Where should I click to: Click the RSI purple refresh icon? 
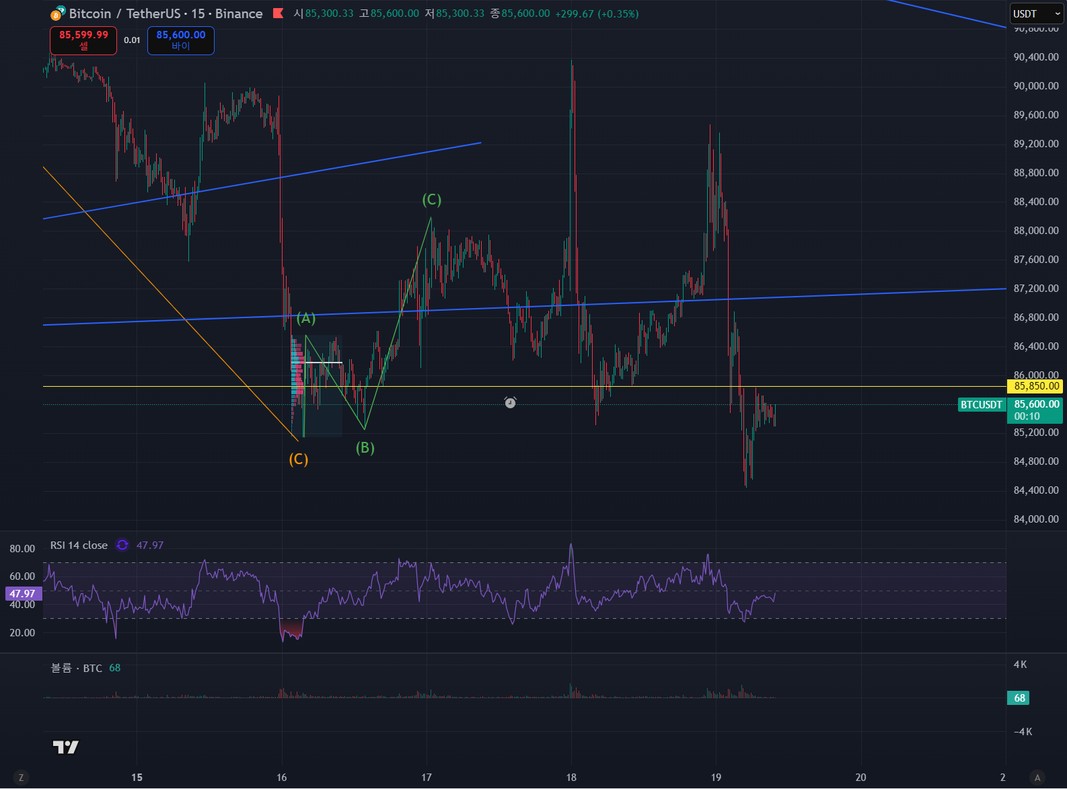click(x=122, y=545)
